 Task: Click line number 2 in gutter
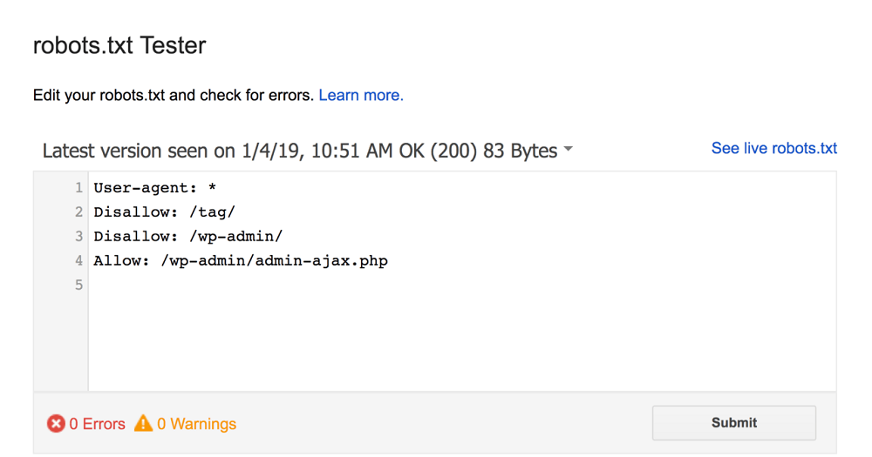pos(79,212)
